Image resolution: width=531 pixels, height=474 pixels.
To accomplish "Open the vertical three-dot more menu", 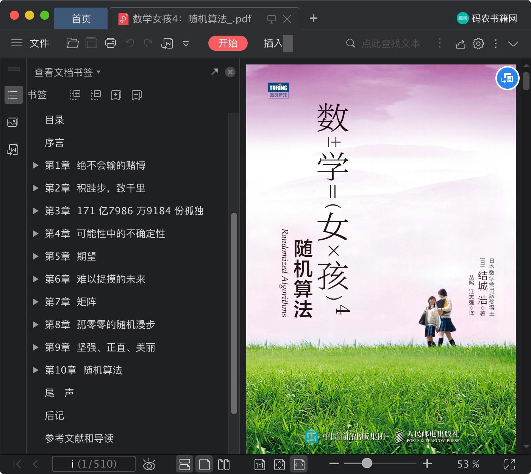I will pos(496,44).
